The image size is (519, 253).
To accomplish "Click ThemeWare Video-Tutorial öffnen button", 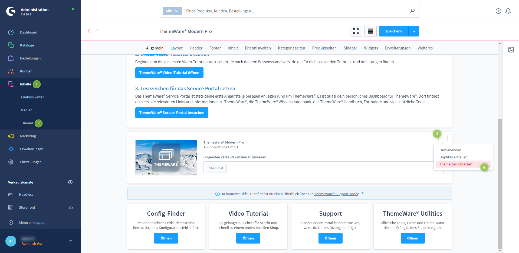I will tap(169, 73).
